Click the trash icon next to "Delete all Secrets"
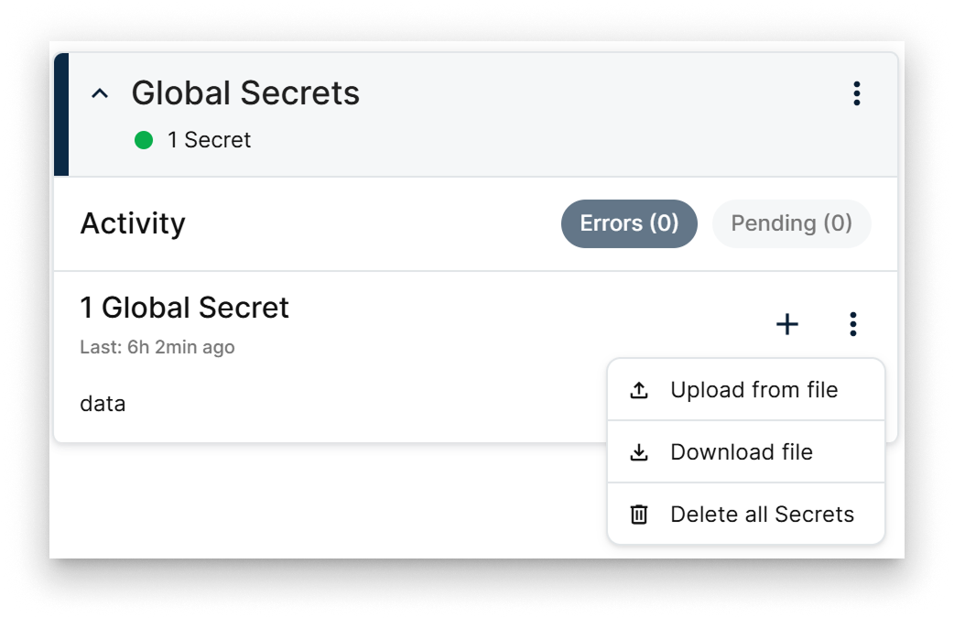The height and width of the screenshot is (618, 954). pos(636,514)
